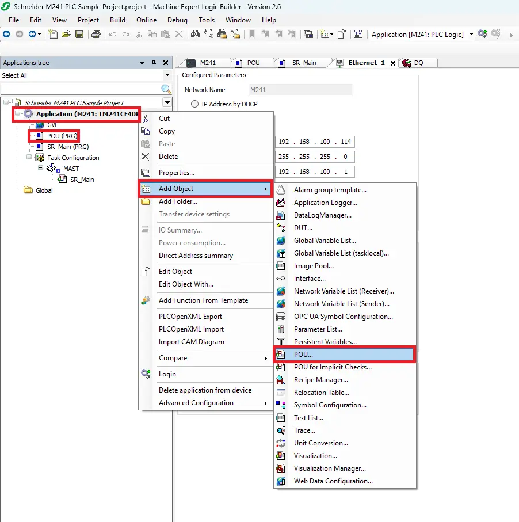Open the File menu

pos(14,20)
